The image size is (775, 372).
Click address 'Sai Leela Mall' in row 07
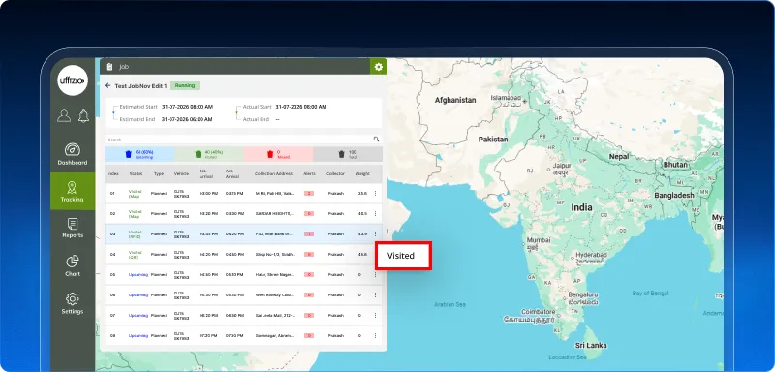pos(275,315)
